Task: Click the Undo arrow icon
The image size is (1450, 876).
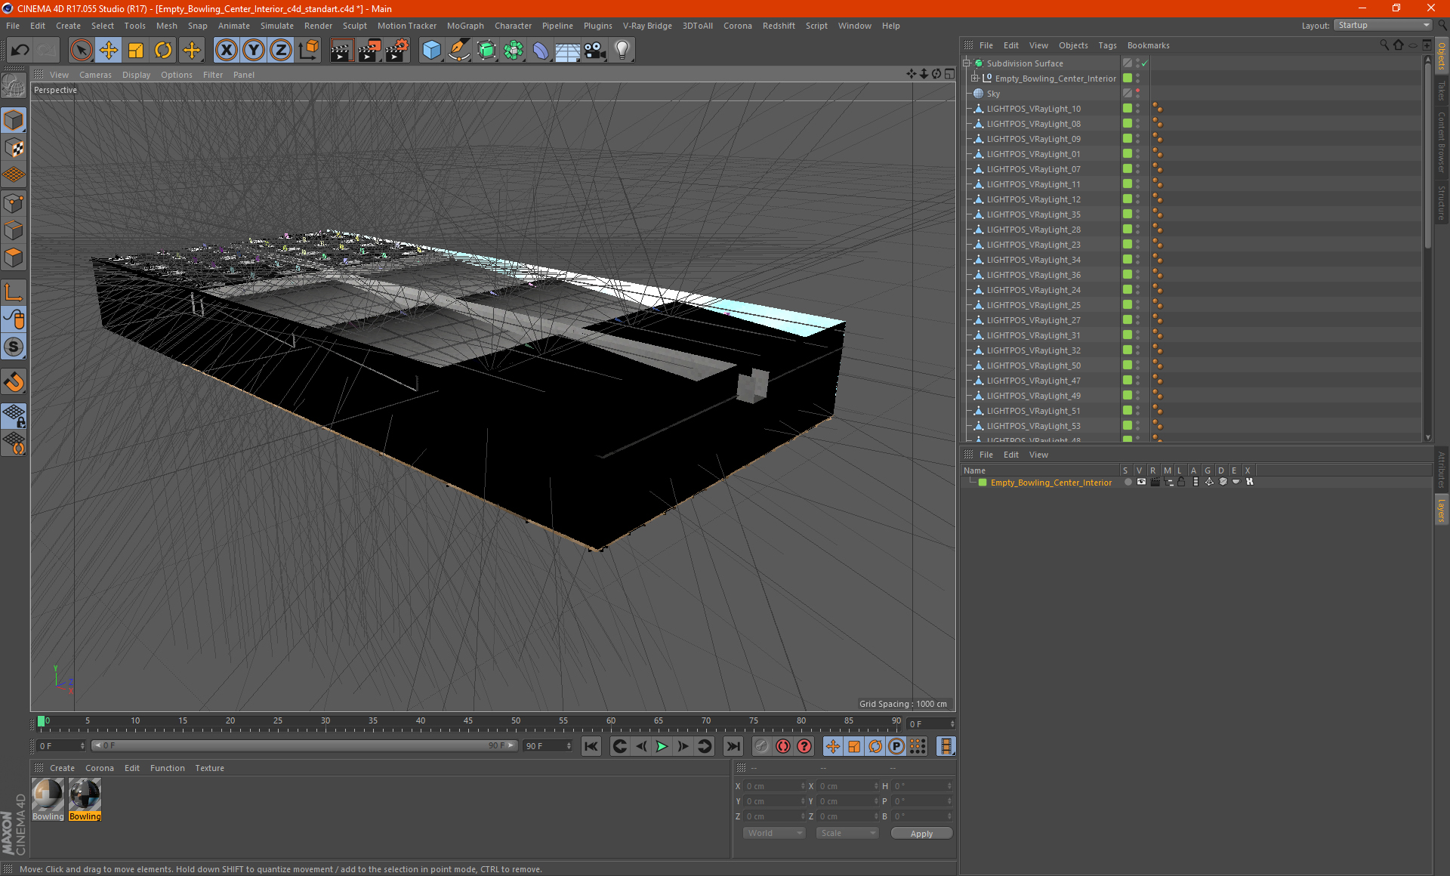Action: coord(20,51)
